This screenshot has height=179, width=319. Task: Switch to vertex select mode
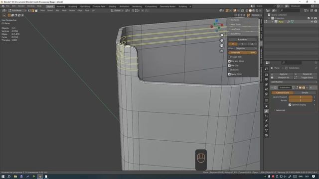[x=29, y=10]
